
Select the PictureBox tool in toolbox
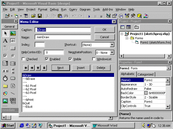coord(13,33)
